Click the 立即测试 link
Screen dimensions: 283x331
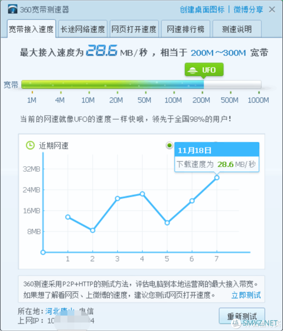[246, 295]
